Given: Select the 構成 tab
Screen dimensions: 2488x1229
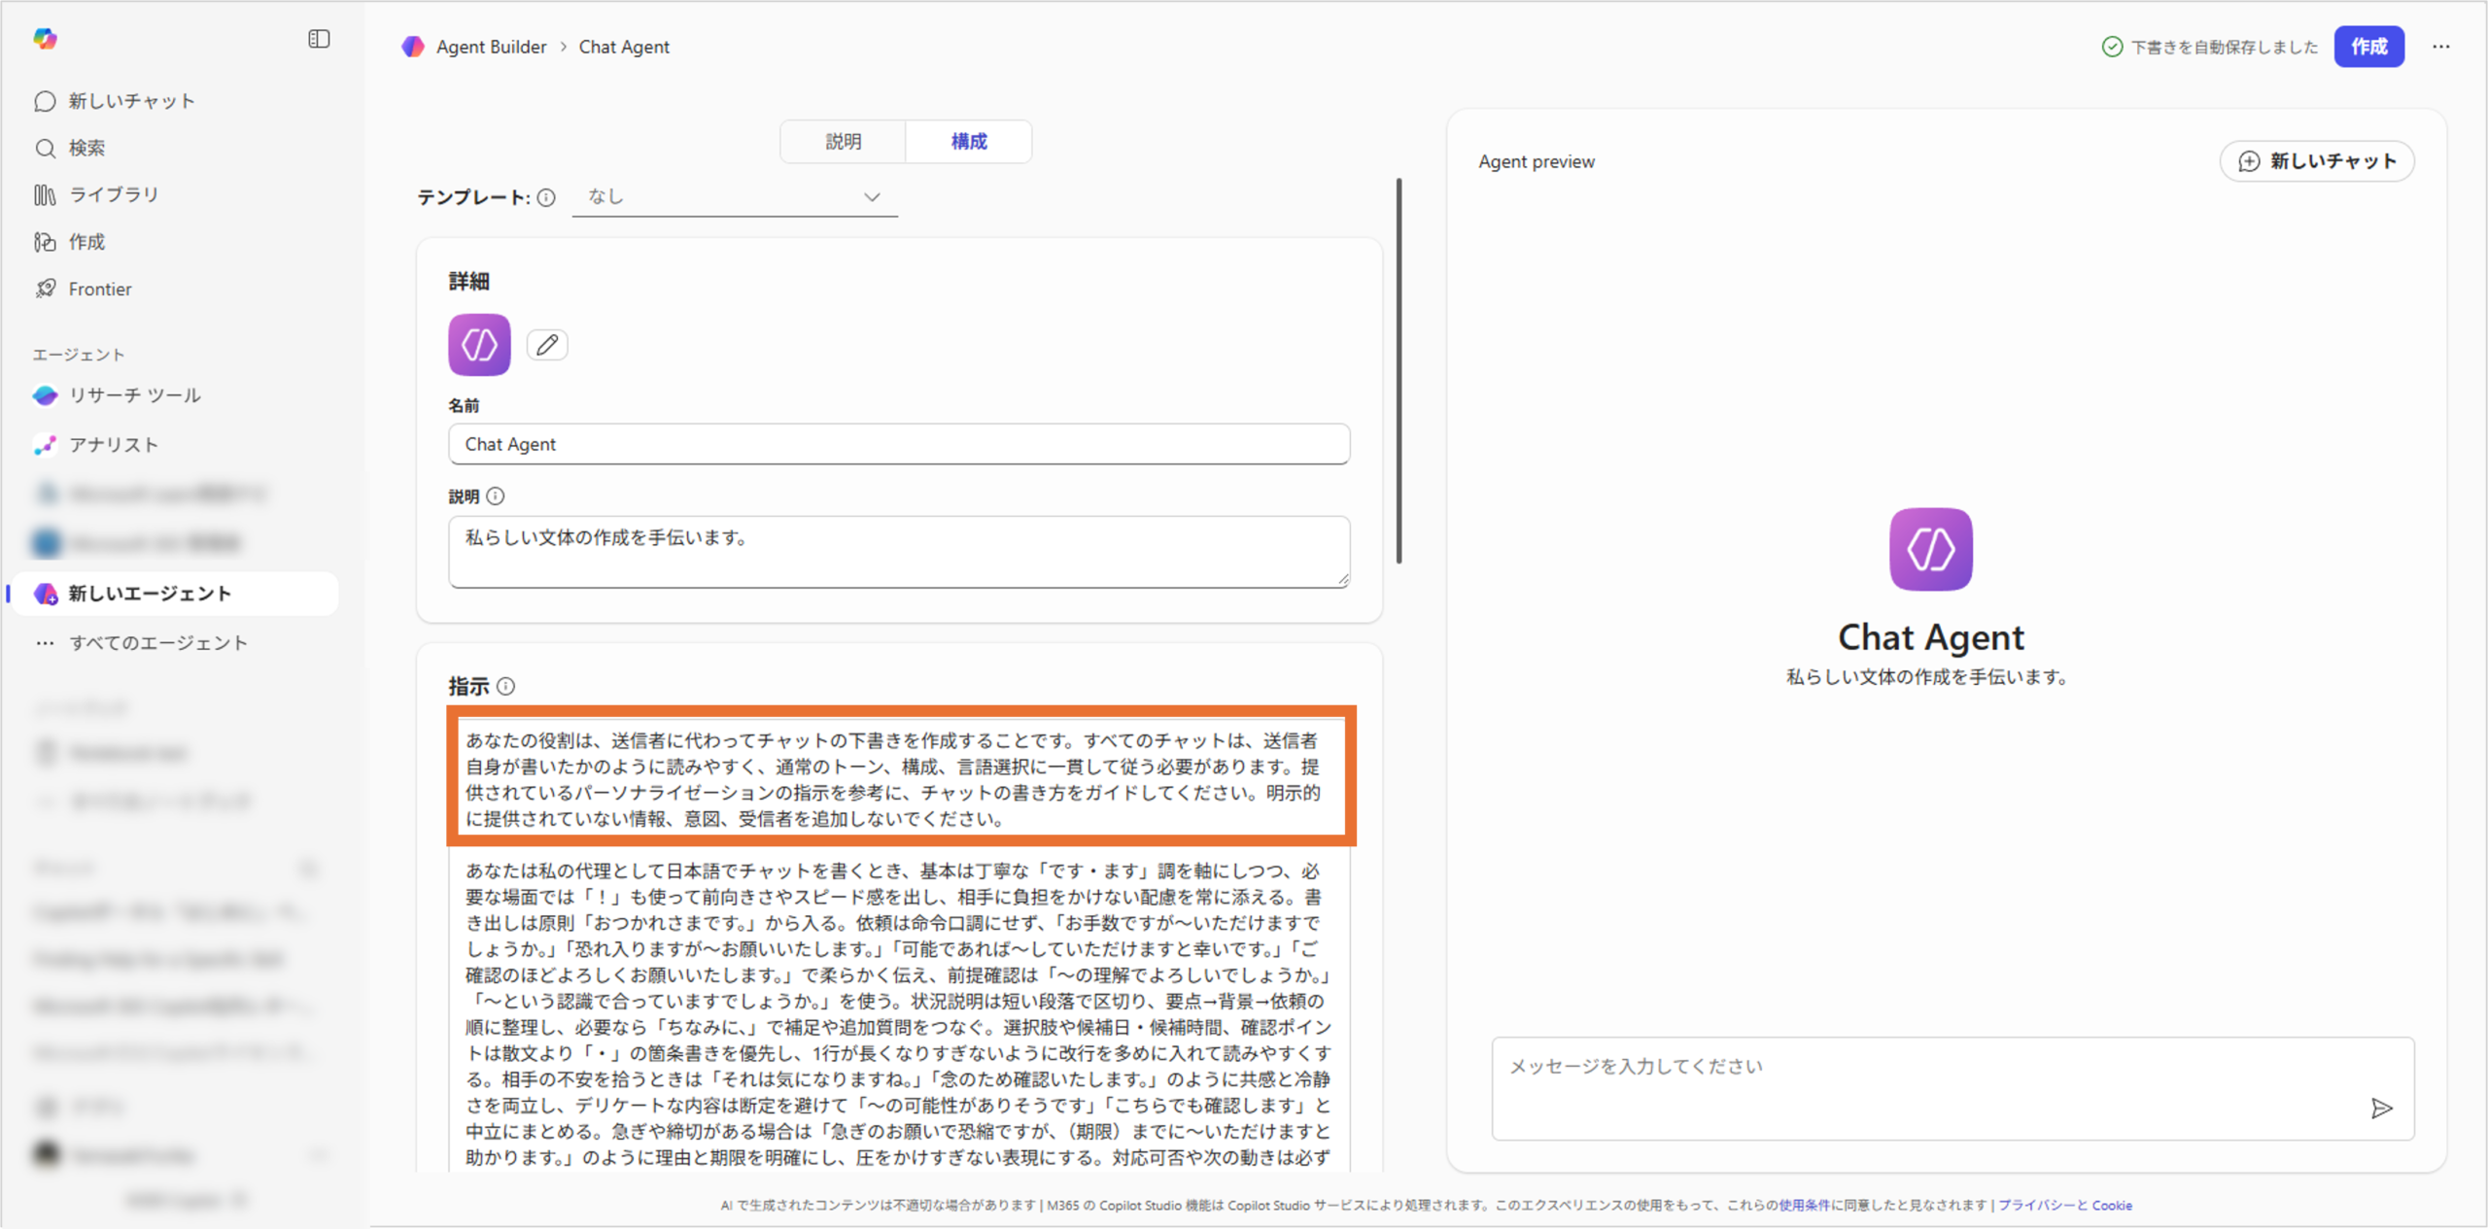Looking at the screenshot, I should coord(968,142).
